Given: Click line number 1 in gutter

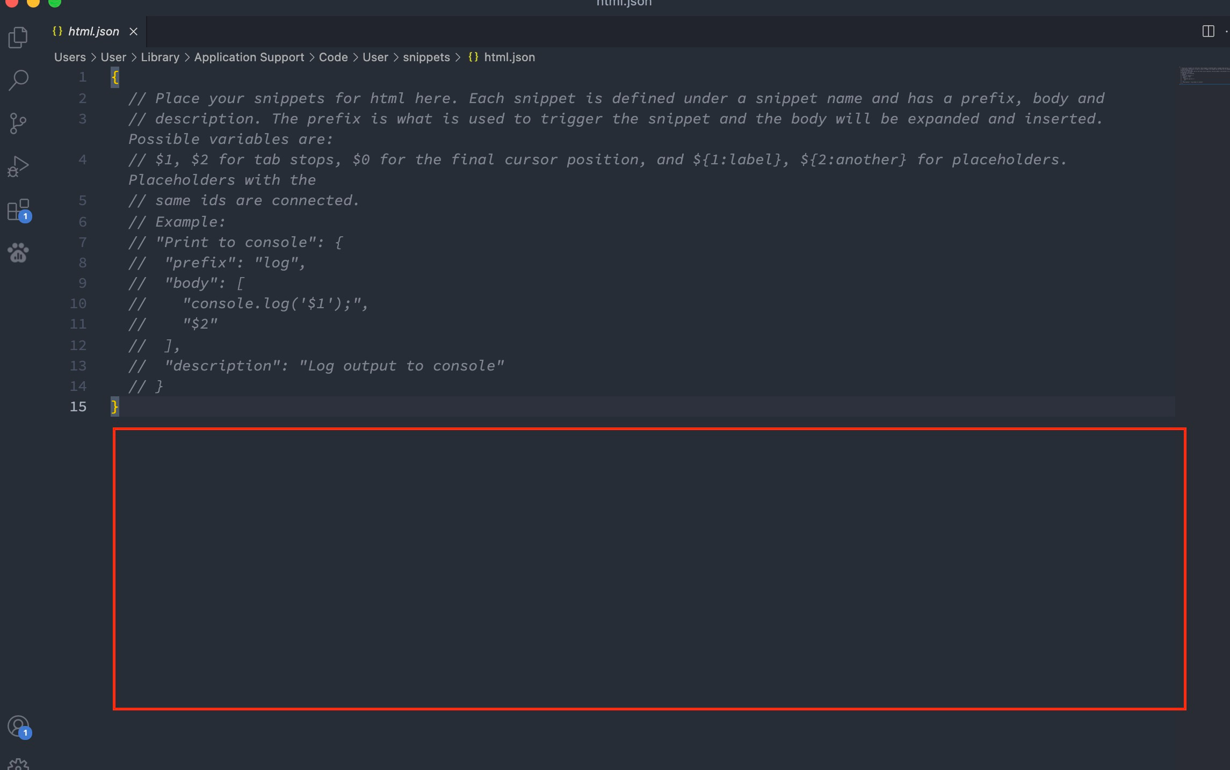Looking at the screenshot, I should pos(83,77).
